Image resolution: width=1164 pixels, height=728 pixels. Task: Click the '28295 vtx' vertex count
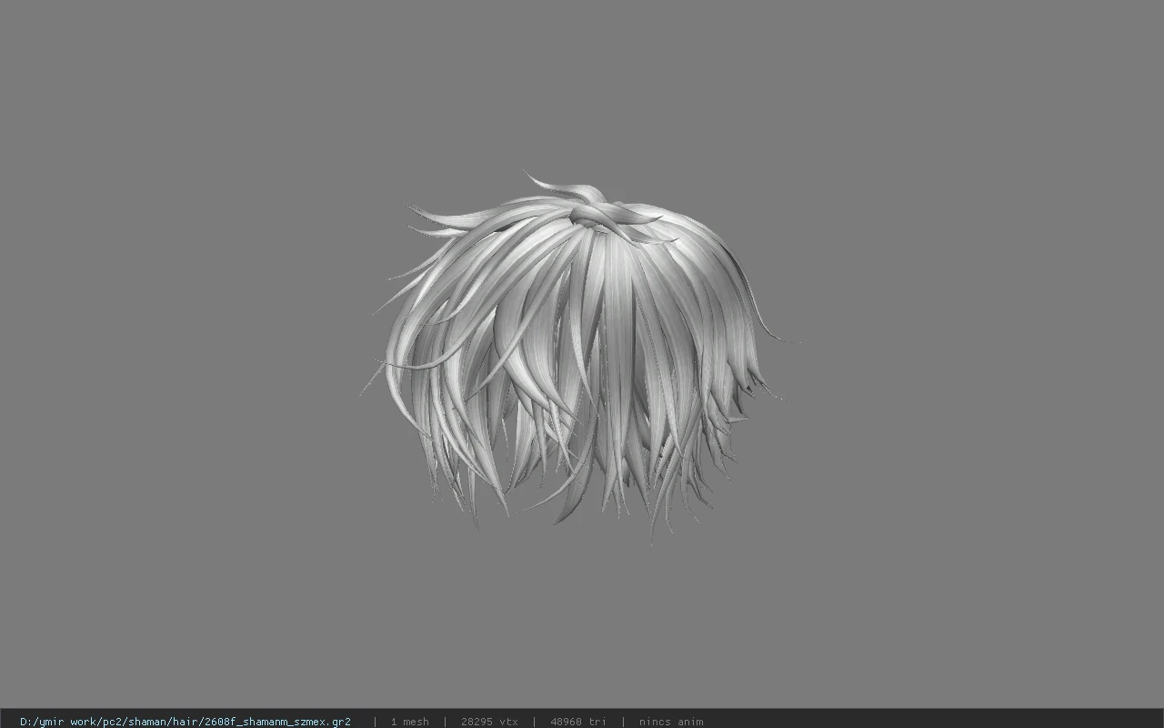[489, 722]
